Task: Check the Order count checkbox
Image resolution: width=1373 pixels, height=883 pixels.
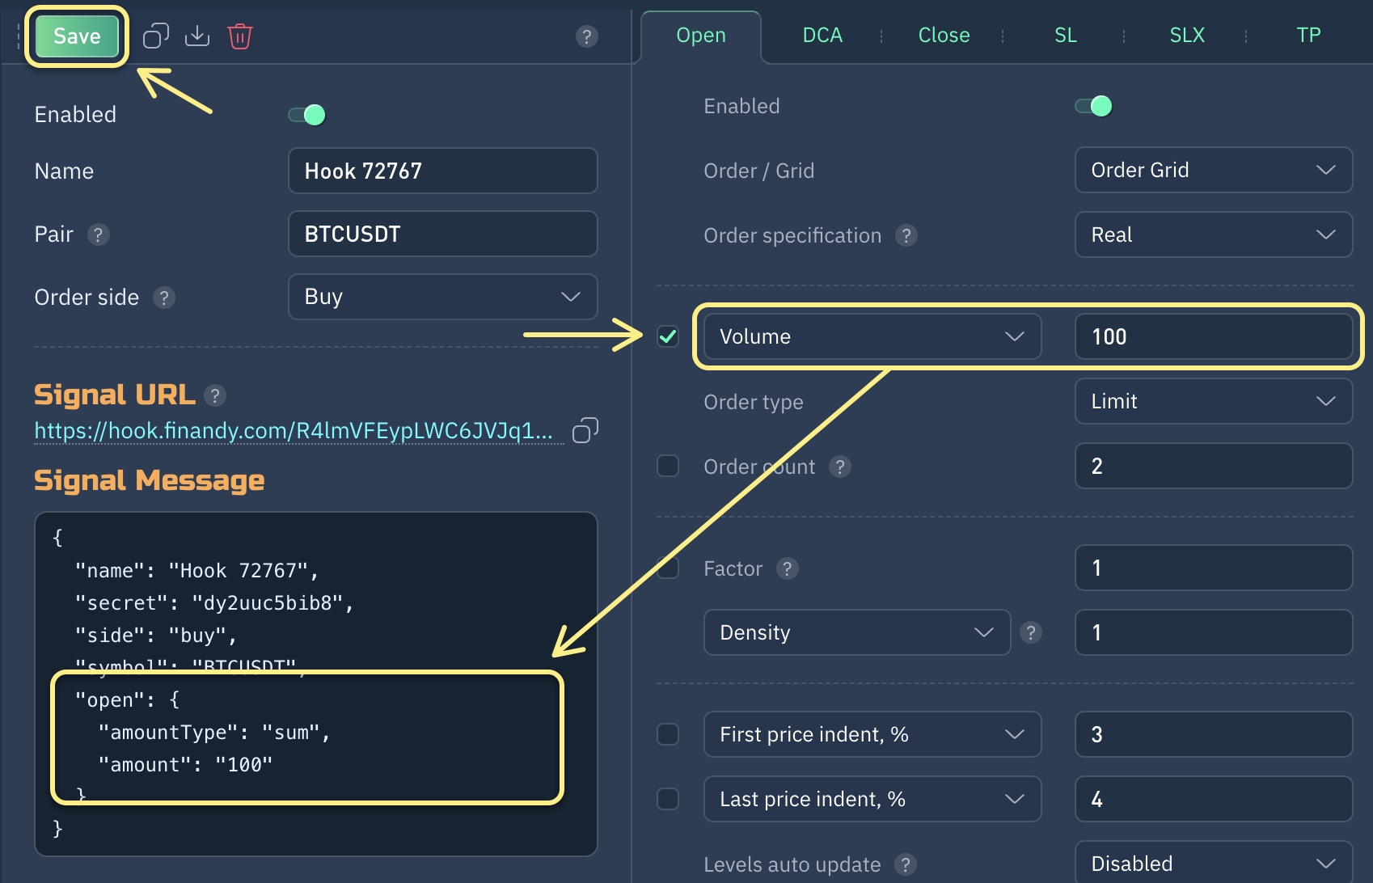Action: click(668, 466)
